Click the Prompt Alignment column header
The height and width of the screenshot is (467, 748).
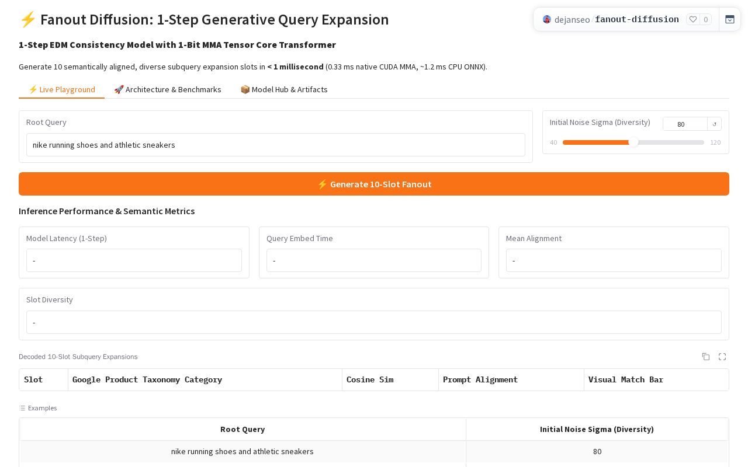[x=511, y=379]
